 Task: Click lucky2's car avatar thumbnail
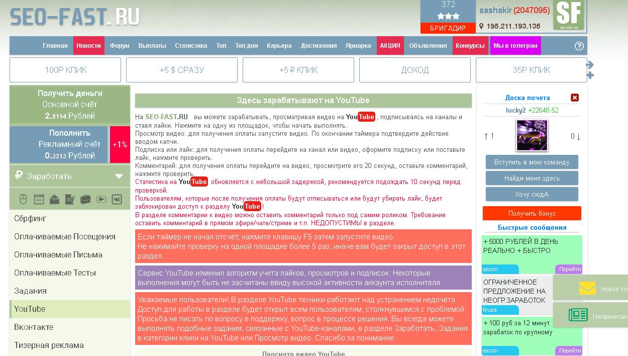tap(532, 135)
